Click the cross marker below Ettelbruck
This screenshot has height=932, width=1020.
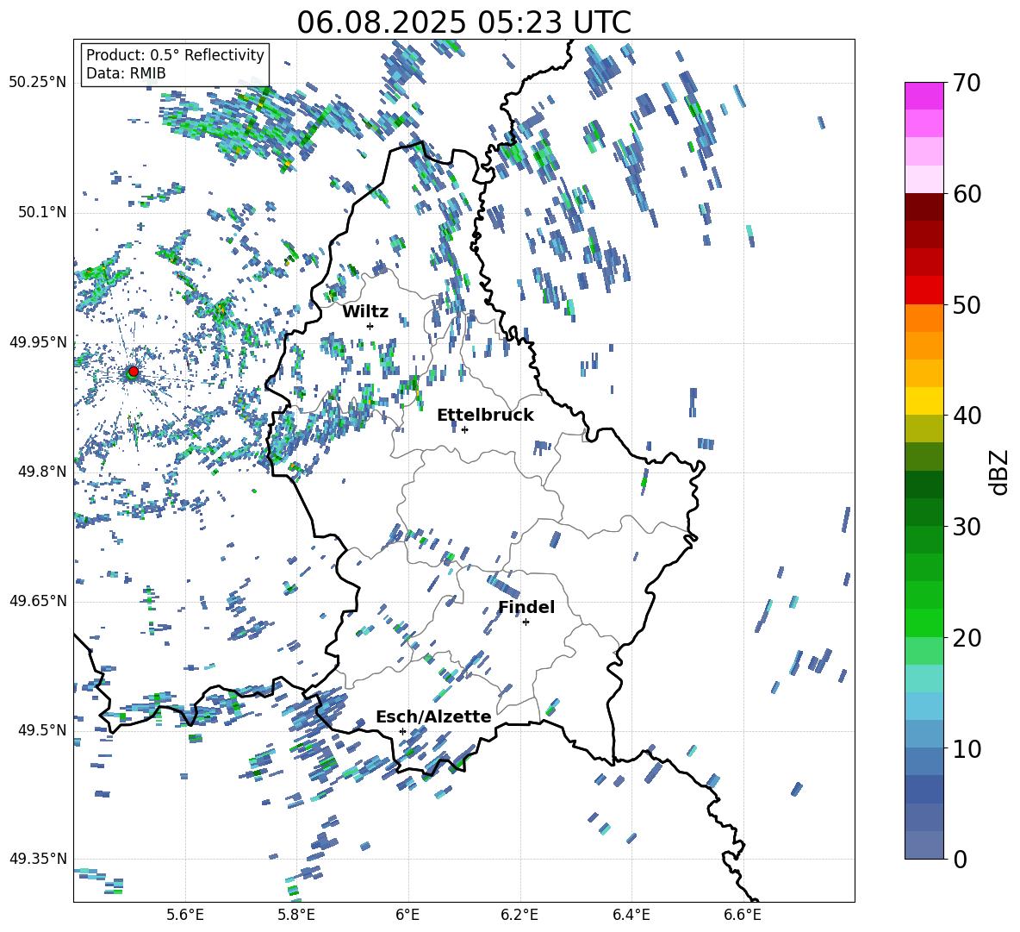(x=464, y=429)
